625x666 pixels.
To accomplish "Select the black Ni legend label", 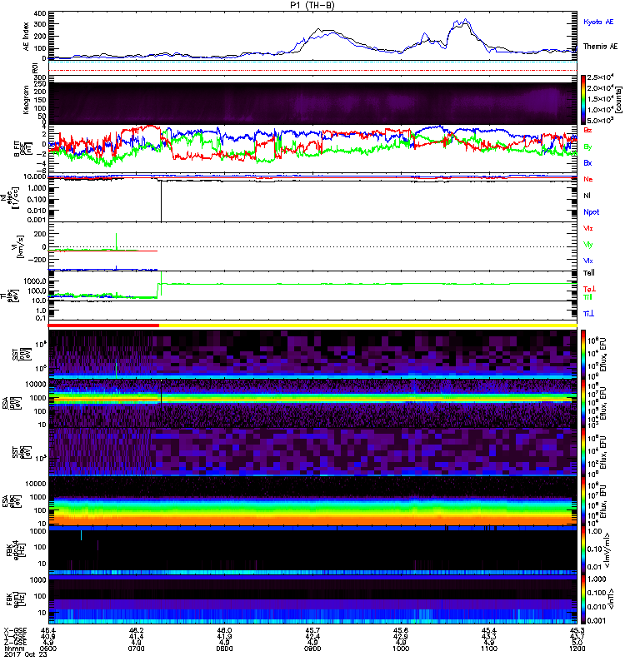I will (x=587, y=196).
